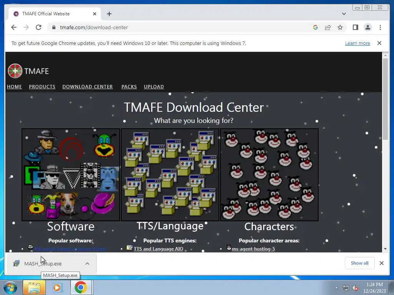The width and height of the screenshot is (394, 295).
Task: Close the TMAFE Official Website tab
Action: (x=95, y=14)
